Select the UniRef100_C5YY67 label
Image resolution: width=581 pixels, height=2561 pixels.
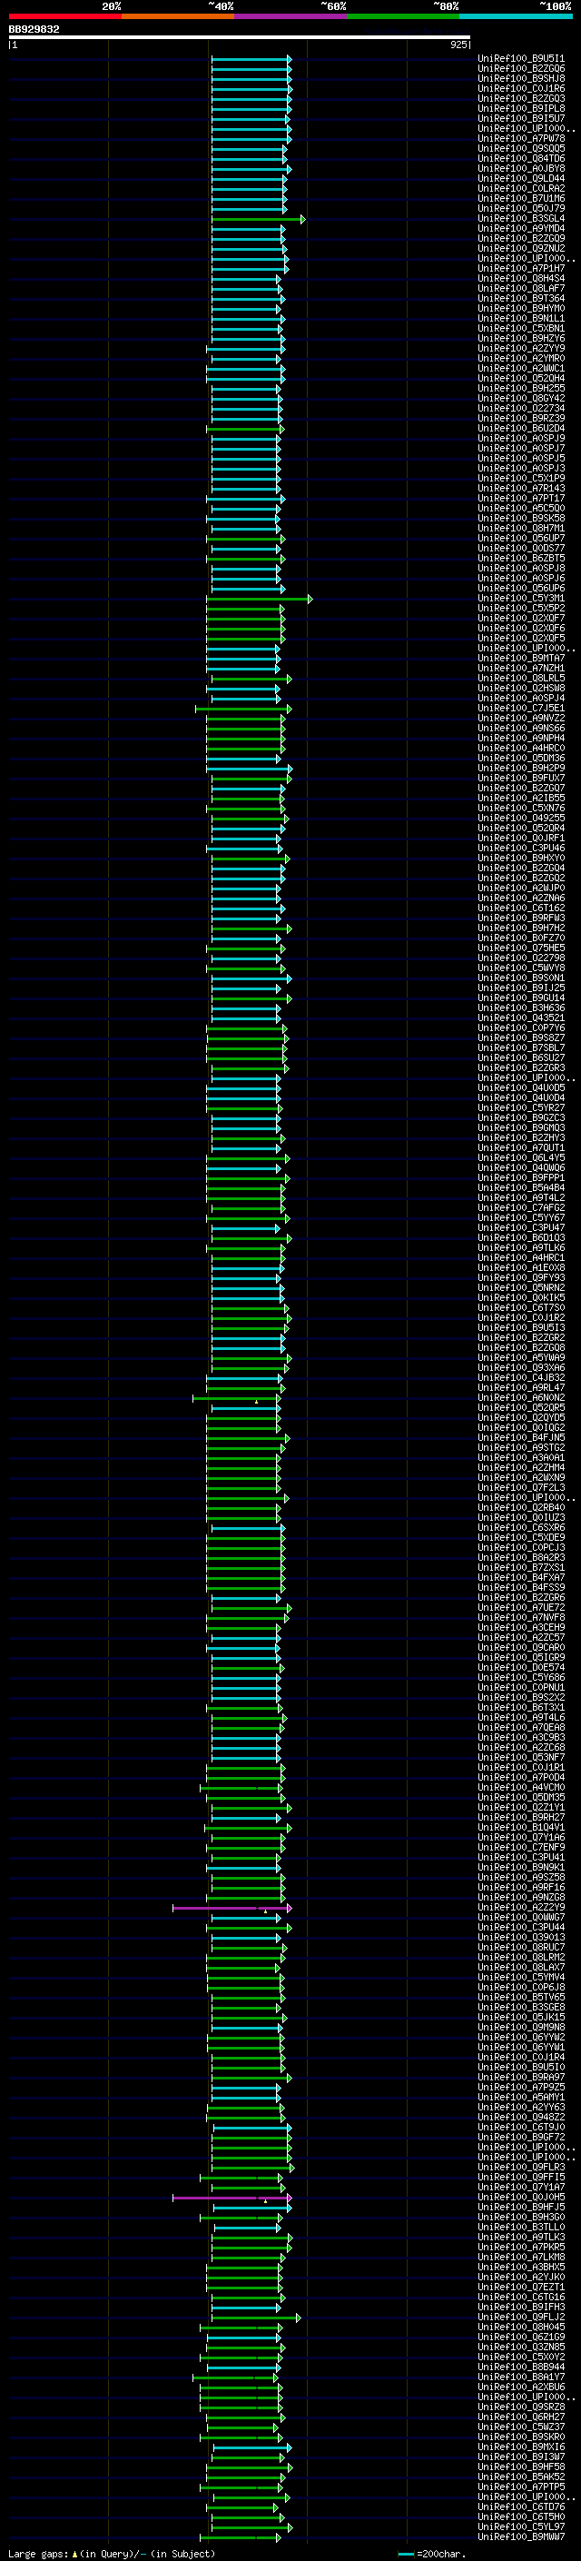[521, 1218]
